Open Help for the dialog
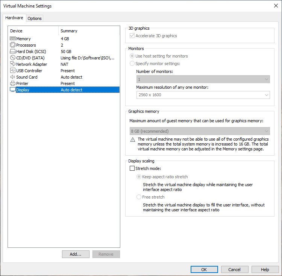Viewport: 282px width, 276px height. [x=265, y=269]
